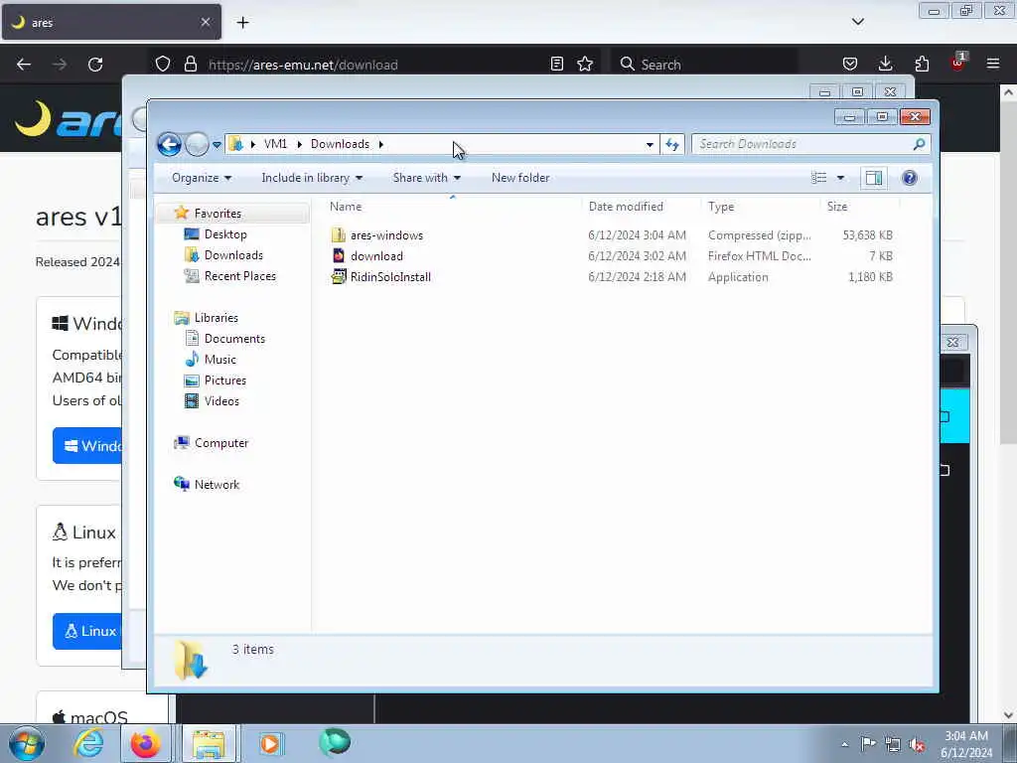
Task: Select Favorites in navigation pane
Action: coord(218,214)
